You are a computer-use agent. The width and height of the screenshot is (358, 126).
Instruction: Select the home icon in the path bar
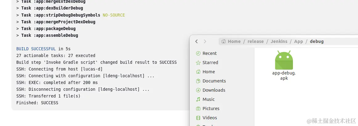pyautogui.click(x=224, y=41)
